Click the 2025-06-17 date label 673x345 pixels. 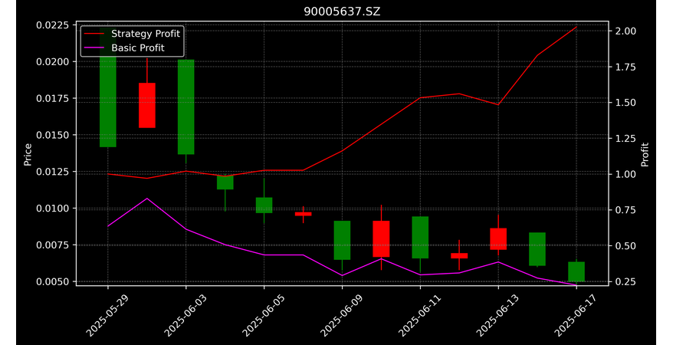pyautogui.click(x=576, y=315)
